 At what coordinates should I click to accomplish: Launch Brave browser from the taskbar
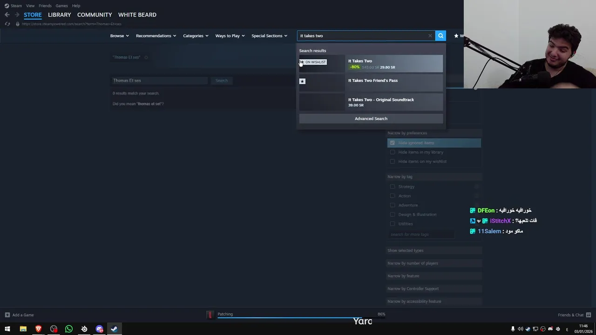[x=38, y=329]
